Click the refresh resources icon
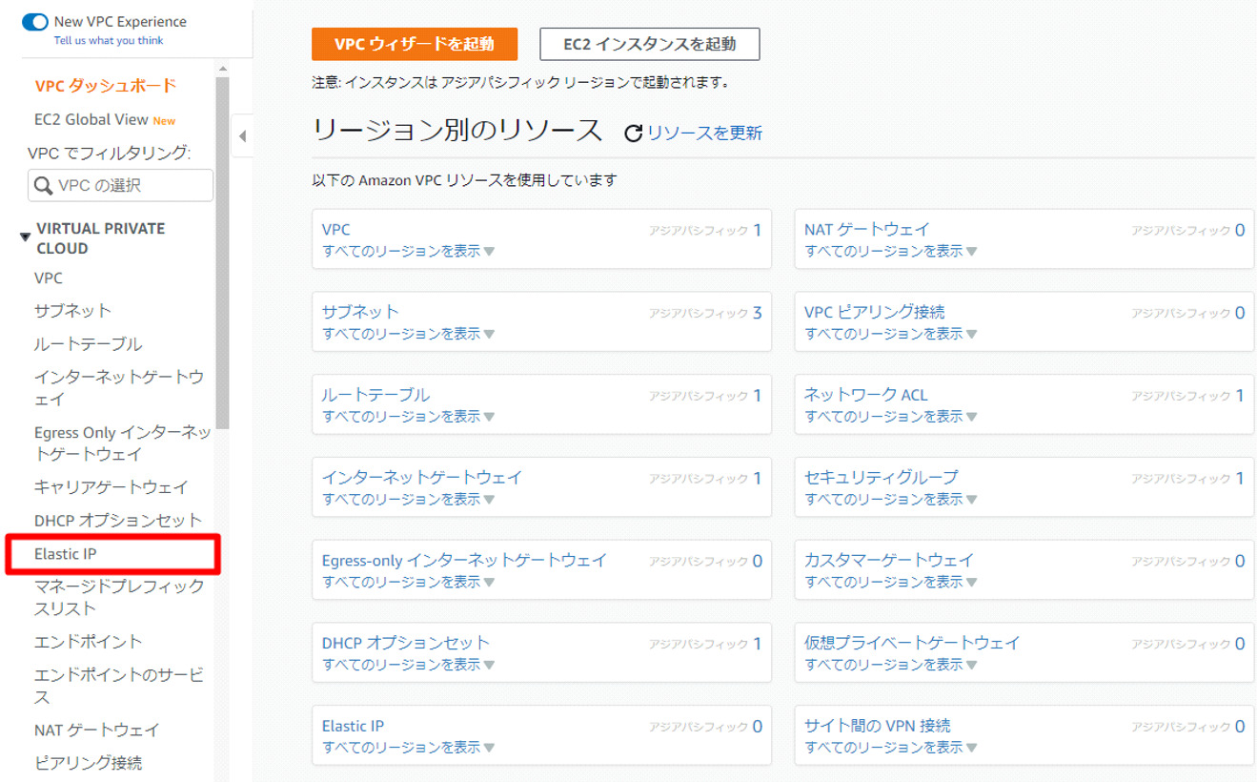Viewport: 1257px width, 782px height. click(633, 134)
